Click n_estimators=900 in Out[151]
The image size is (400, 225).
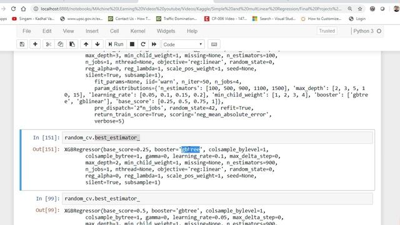251,162
